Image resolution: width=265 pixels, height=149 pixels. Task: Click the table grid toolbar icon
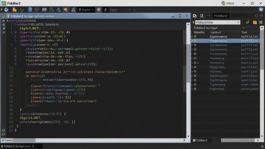tap(45, 10)
